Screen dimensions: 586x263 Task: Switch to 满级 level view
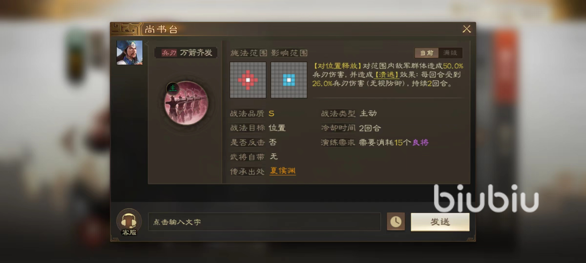(x=450, y=53)
